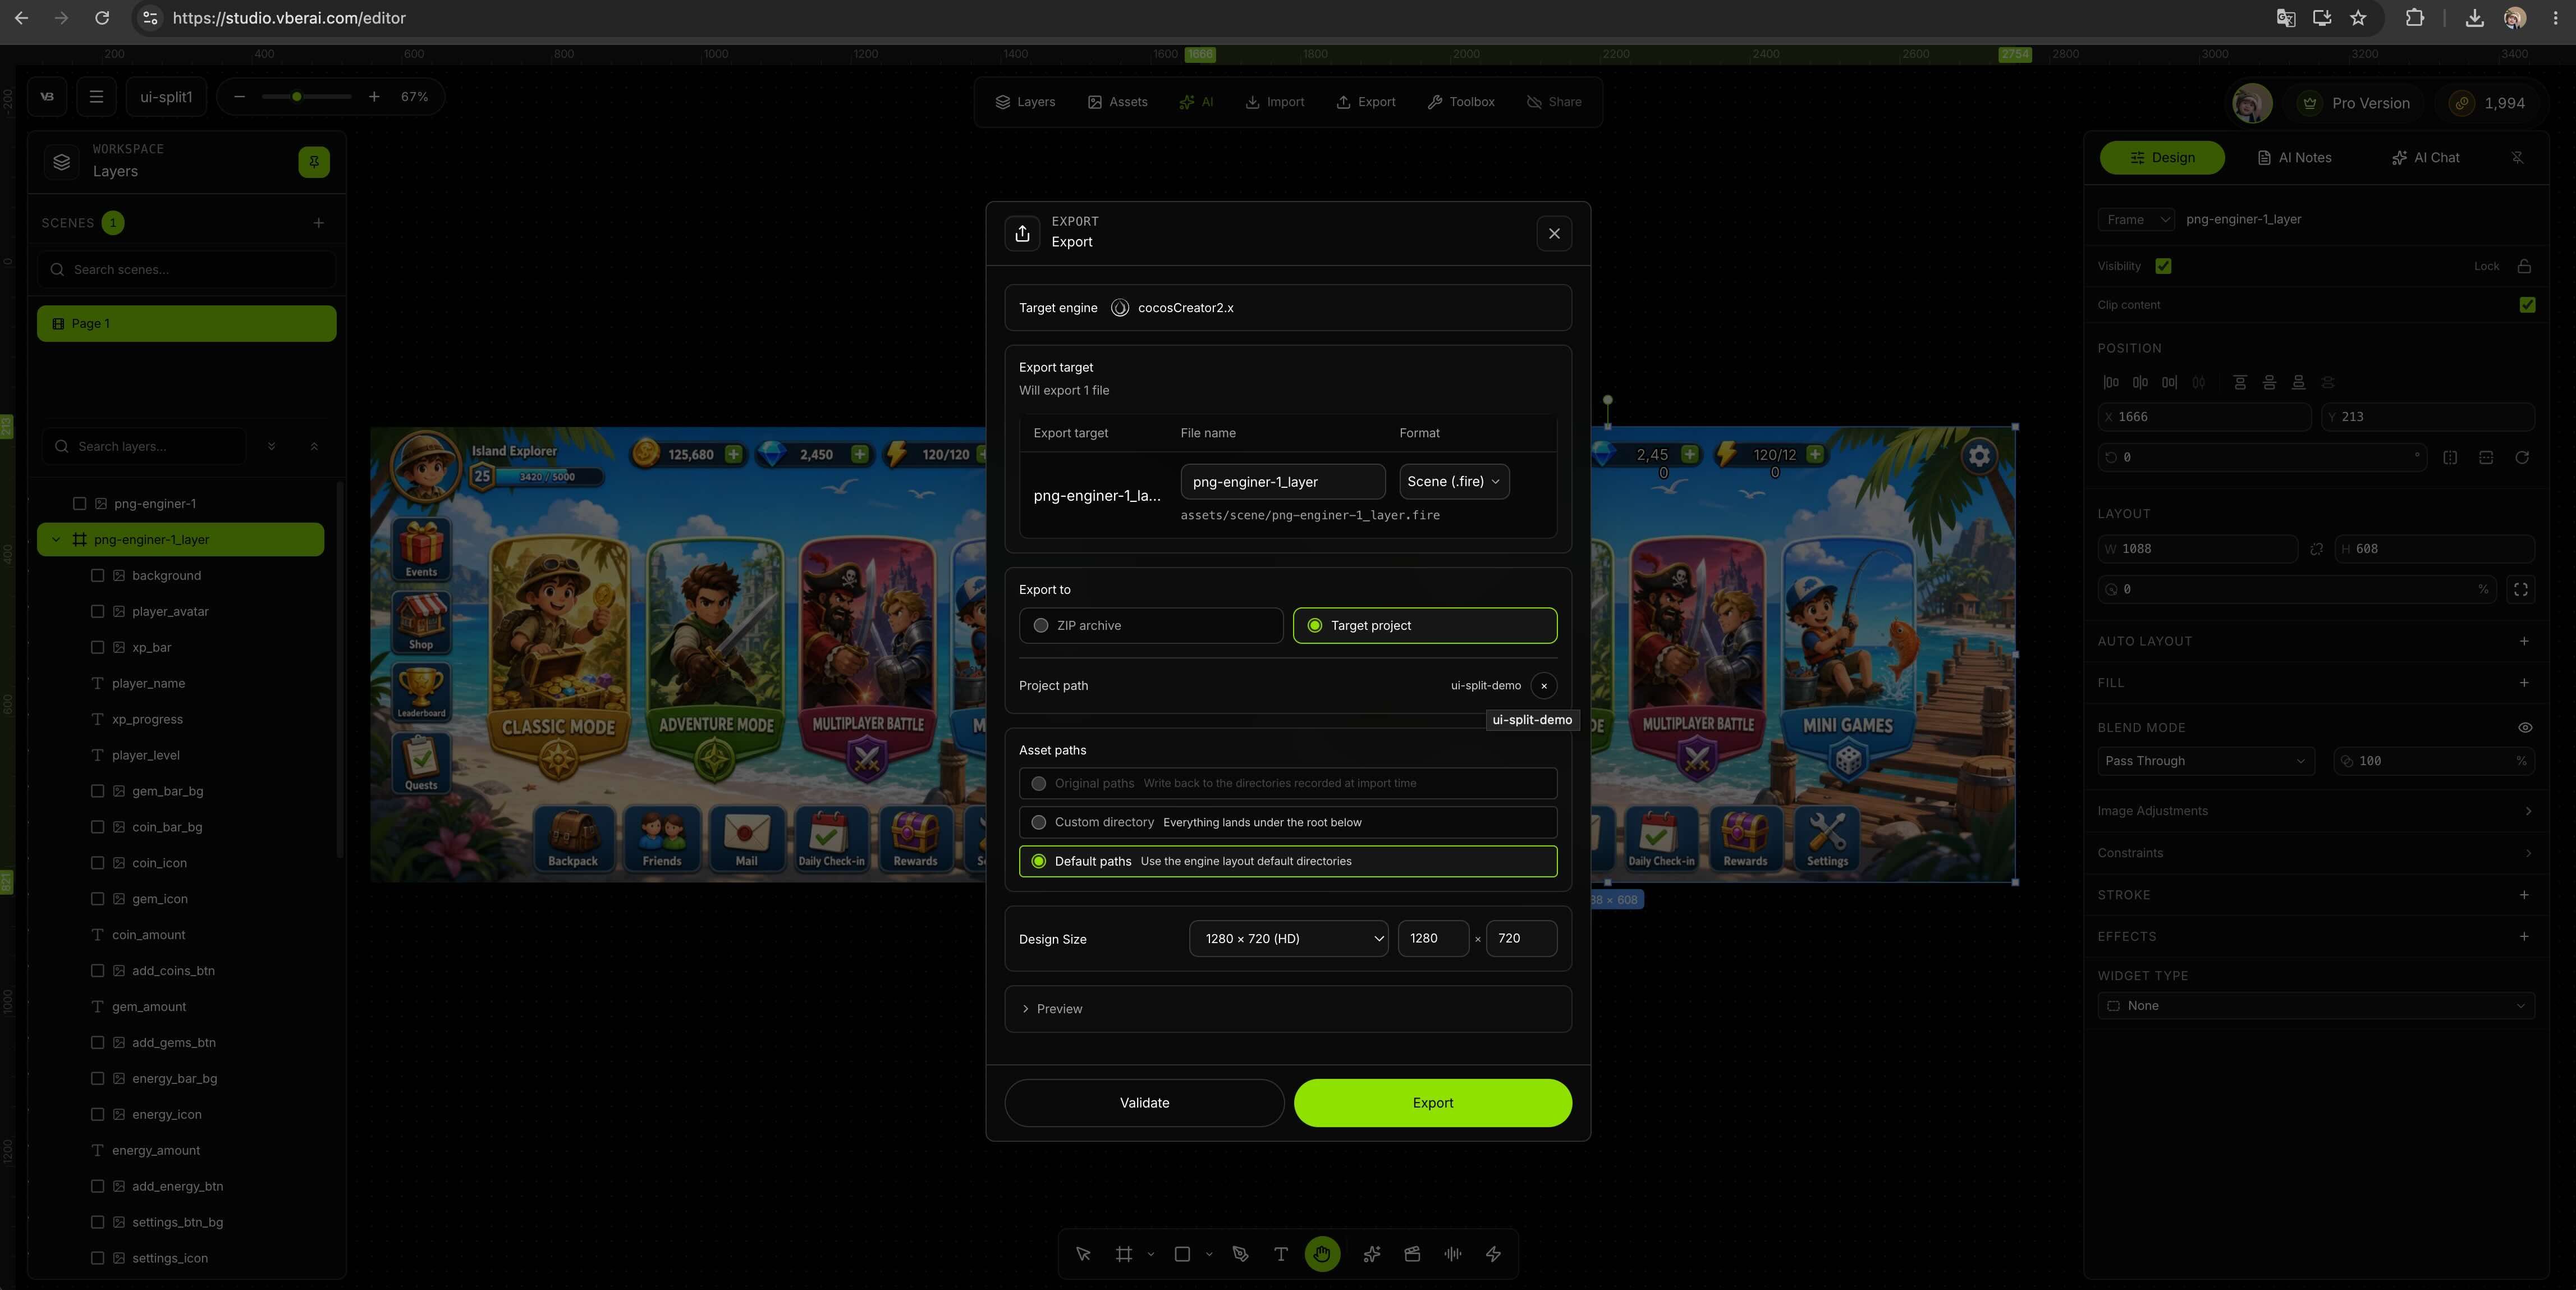The width and height of the screenshot is (2576, 1290).
Task: Add a new scene with plus icon
Action: (x=318, y=223)
